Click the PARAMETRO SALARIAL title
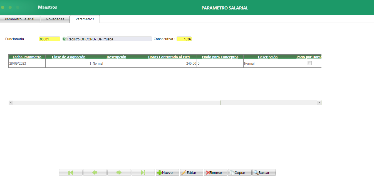 coord(225,8)
